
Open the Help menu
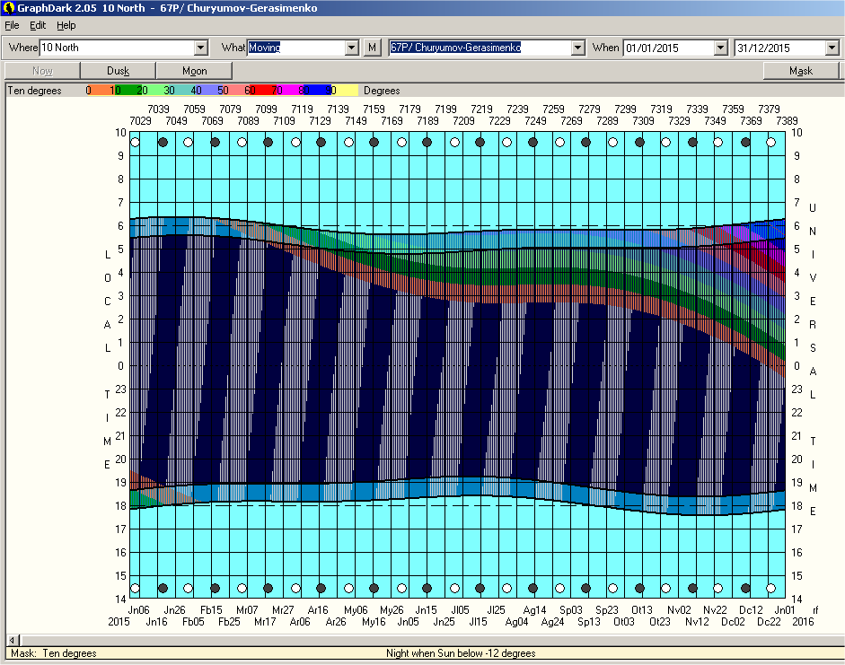coord(66,25)
